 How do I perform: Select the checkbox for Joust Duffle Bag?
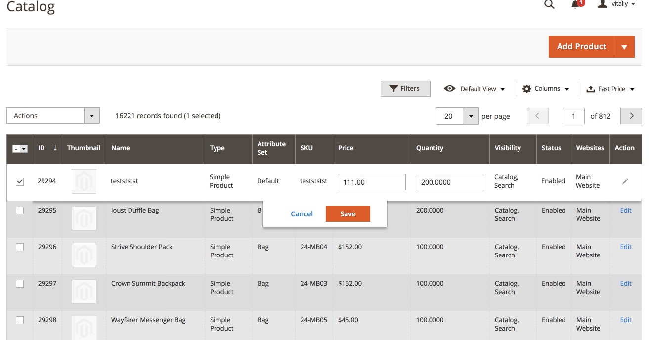pyautogui.click(x=20, y=210)
